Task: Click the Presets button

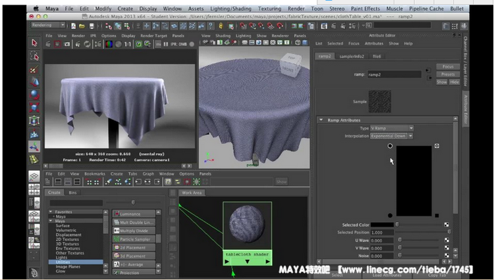Action: pyautogui.click(x=448, y=74)
